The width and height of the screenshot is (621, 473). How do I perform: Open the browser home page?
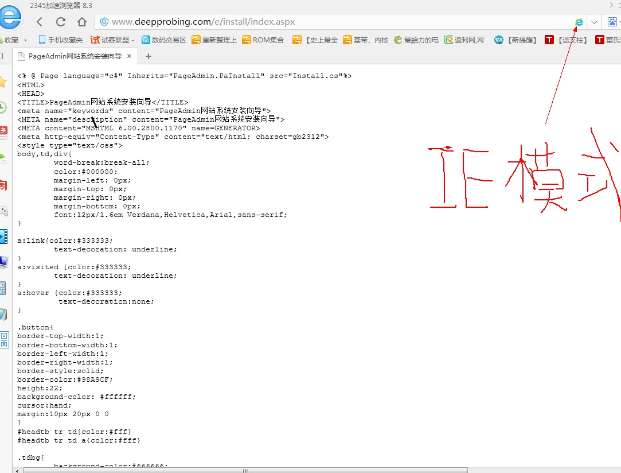[82, 22]
